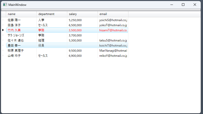Image resolution: width=203 pixels, height=114 pixels.
Task: Click empty salary cell of 豊田 幸一
Action: click(82, 45)
